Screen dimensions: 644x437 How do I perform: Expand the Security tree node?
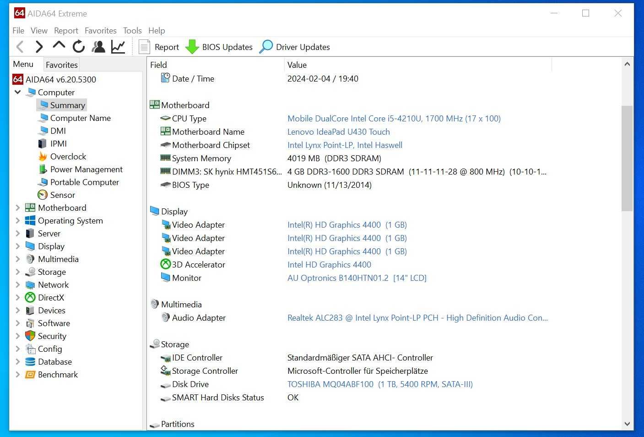click(18, 336)
